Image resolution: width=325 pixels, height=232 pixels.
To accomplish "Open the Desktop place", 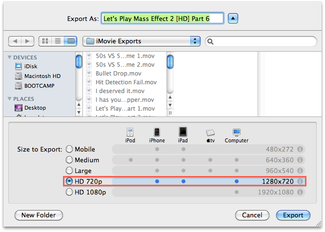I will tap(30, 108).
